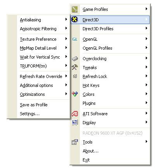Click the Display monitor icon

[x=75, y=123]
